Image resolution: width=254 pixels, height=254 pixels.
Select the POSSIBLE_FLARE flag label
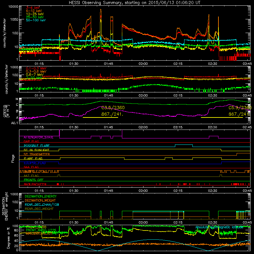37,146
